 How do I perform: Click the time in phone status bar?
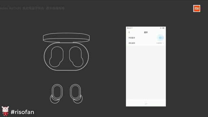pos(130,28)
